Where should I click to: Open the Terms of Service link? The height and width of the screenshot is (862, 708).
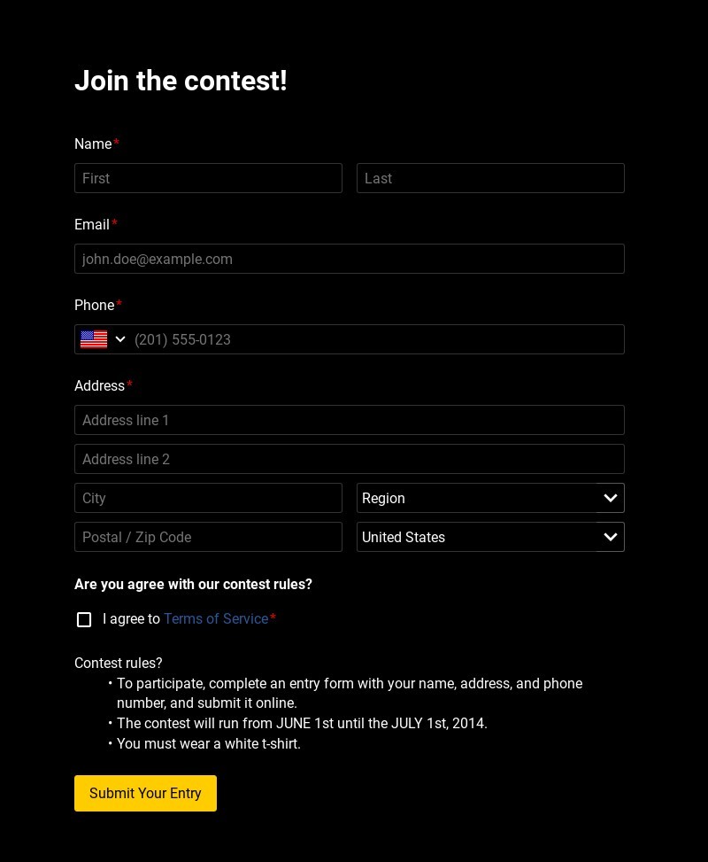pos(216,619)
